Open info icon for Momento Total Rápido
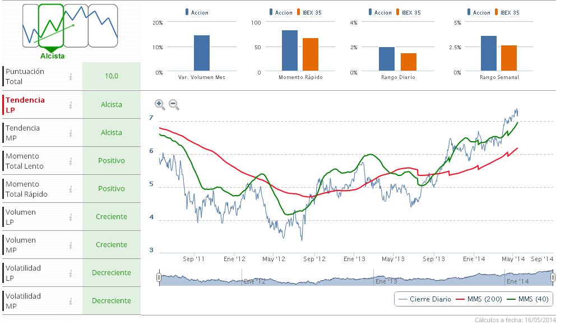565x325 pixels. coord(71,189)
